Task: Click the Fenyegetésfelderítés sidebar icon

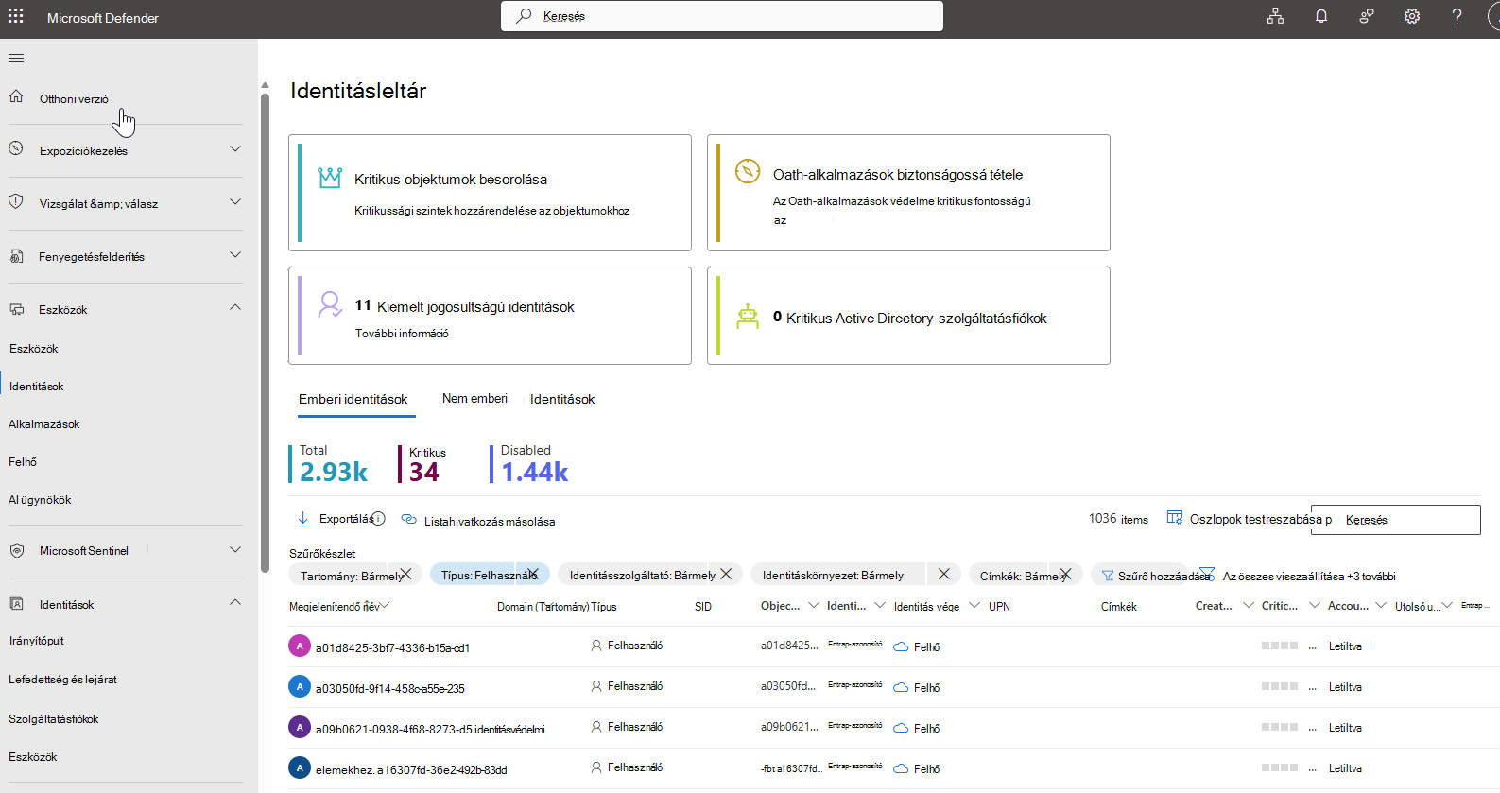Action: 16,256
